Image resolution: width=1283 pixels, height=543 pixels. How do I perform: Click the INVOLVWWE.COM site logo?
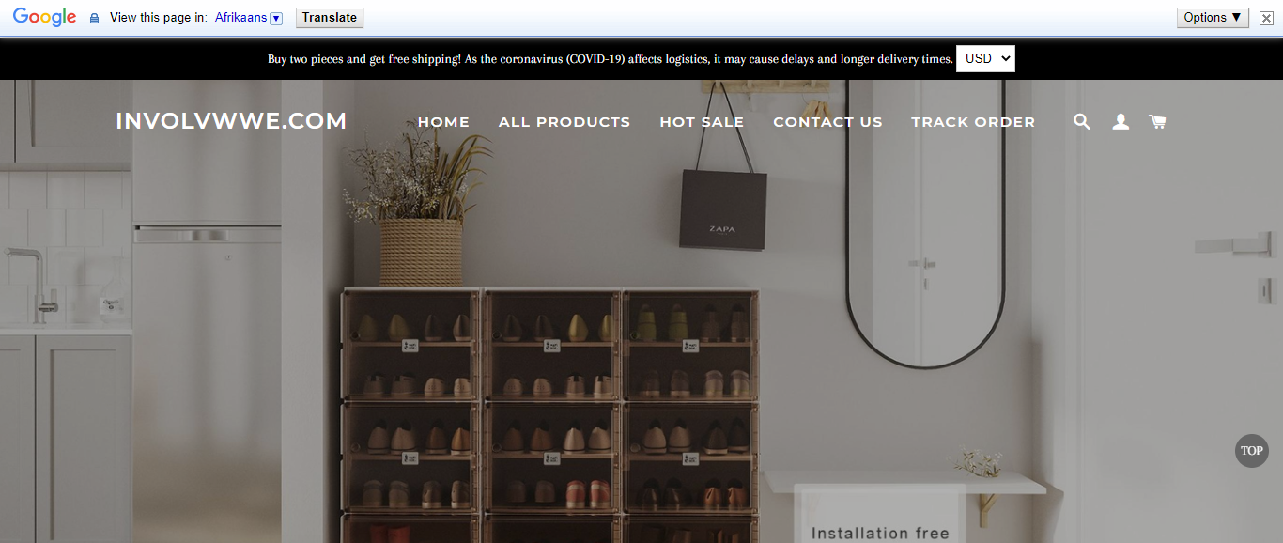coord(231,121)
